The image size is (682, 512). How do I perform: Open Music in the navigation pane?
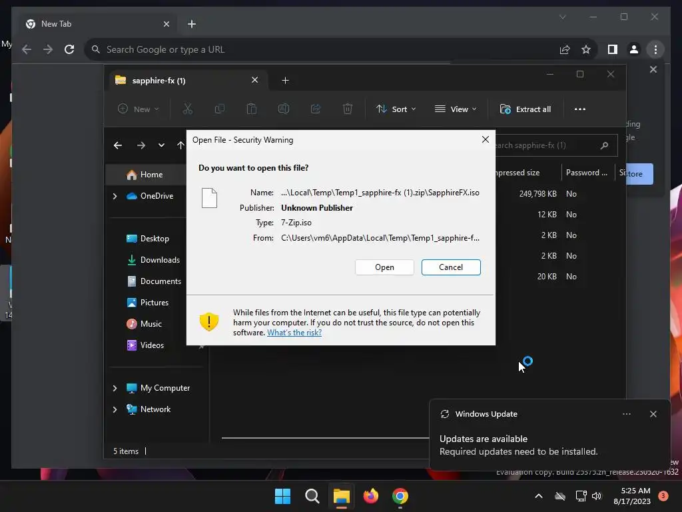pyautogui.click(x=144, y=324)
